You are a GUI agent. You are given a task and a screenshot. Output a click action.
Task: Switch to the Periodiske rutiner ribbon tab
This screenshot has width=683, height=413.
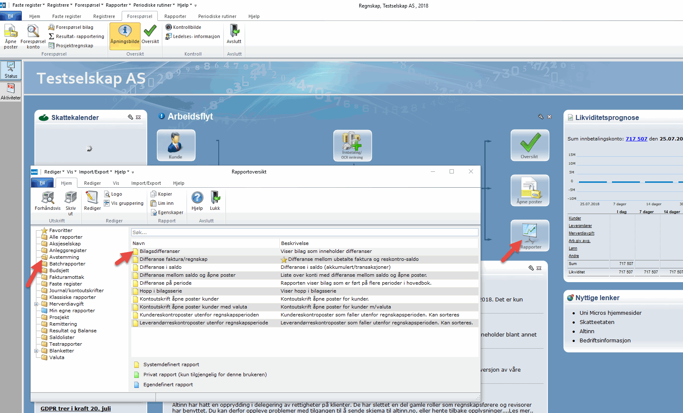pos(217,16)
